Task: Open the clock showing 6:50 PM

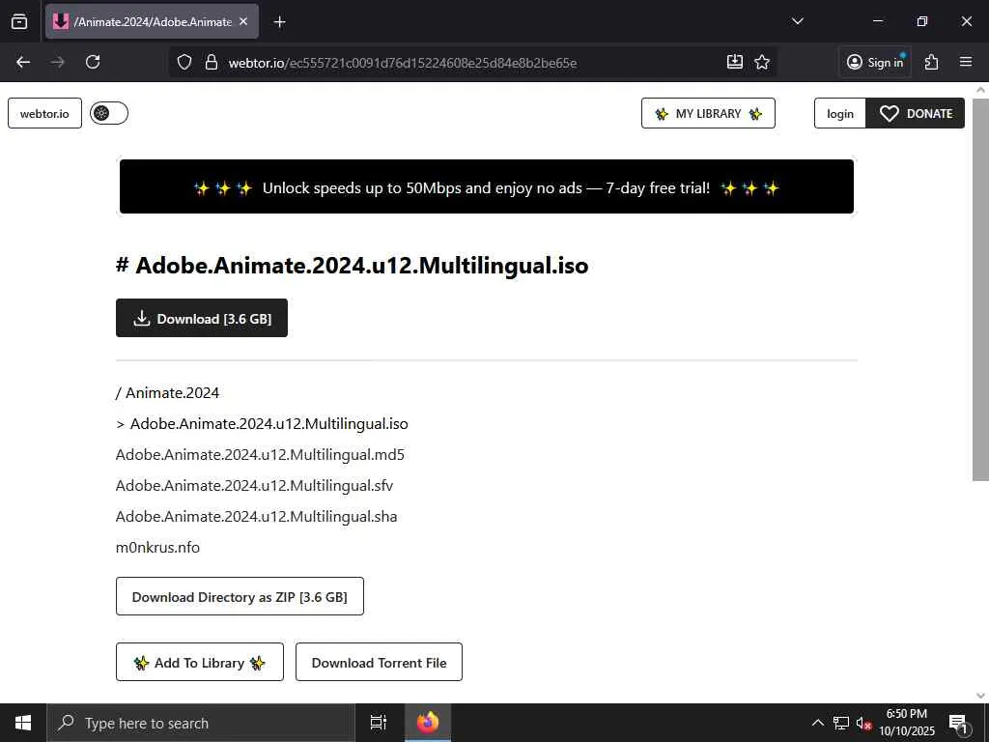Action: tap(907, 723)
